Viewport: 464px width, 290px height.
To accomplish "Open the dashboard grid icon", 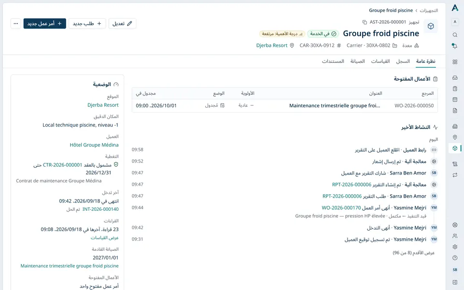I will click(x=455, y=62).
